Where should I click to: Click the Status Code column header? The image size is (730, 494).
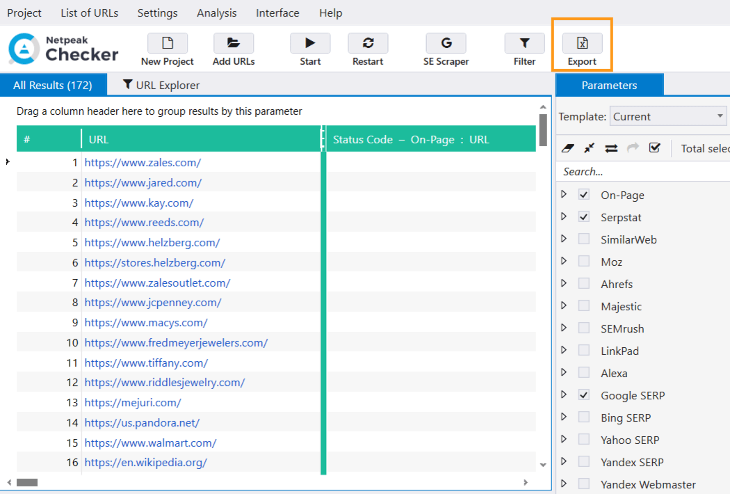tap(431, 139)
